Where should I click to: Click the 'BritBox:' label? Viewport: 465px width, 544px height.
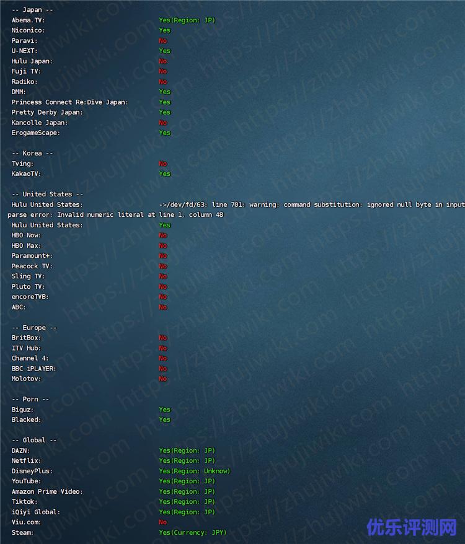click(26, 338)
